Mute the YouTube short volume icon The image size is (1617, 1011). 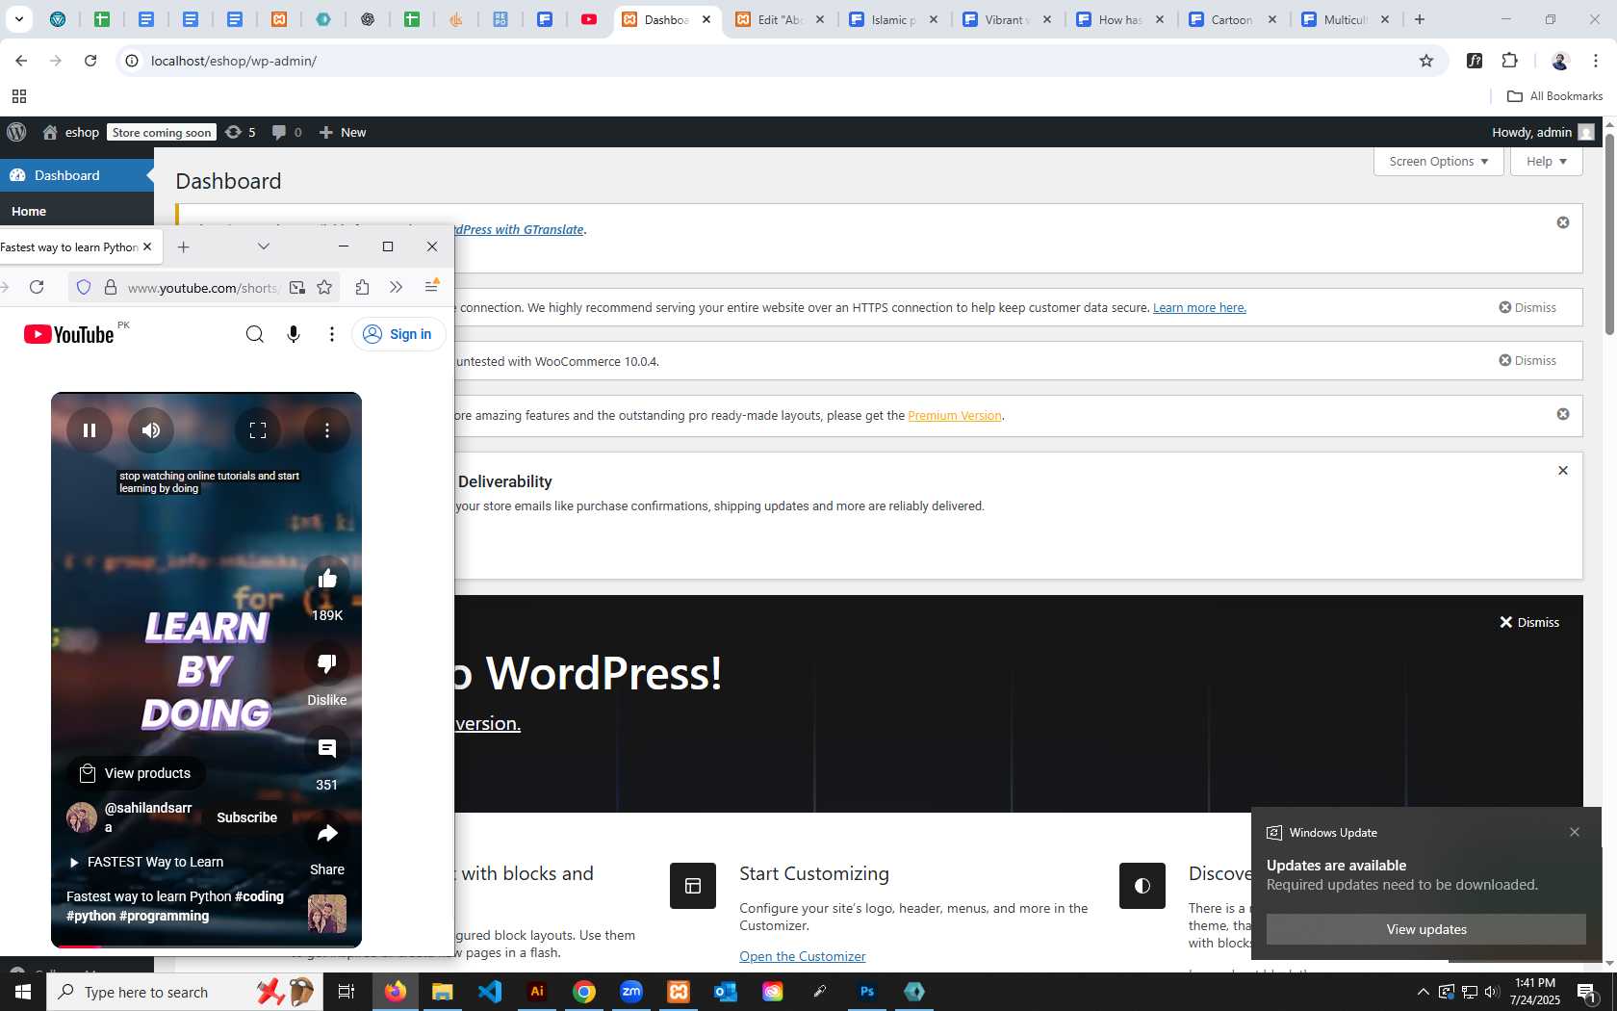coord(151,430)
